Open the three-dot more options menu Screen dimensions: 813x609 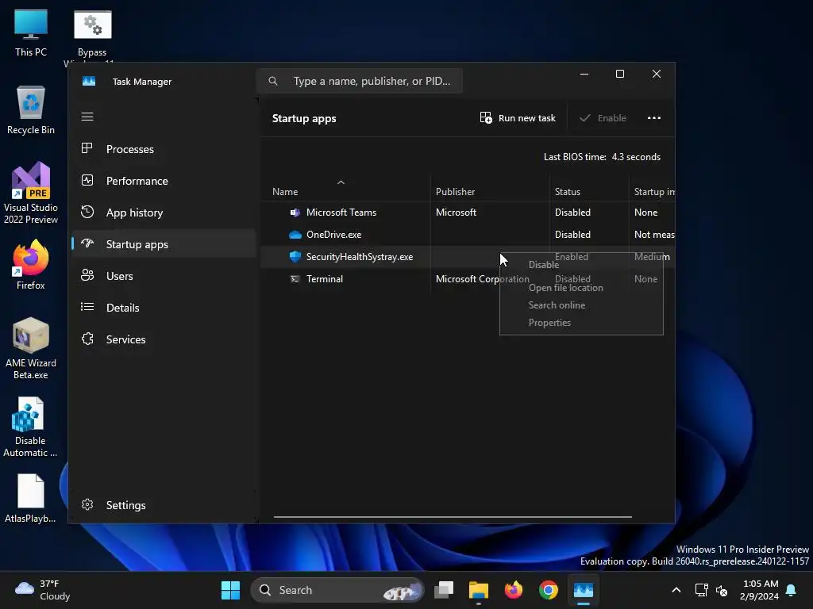coord(654,118)
